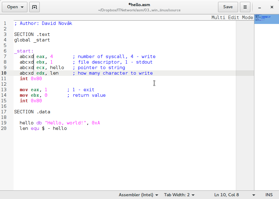279x199 pixels.
Task: Click the global _start line
Action: click(x=32, y=40)
